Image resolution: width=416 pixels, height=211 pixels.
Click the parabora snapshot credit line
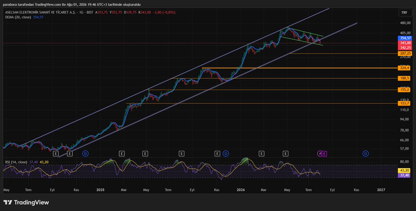pos(72,5)
